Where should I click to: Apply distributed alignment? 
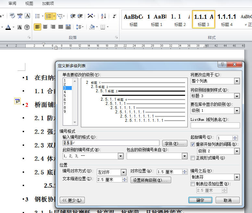(68, 27)
